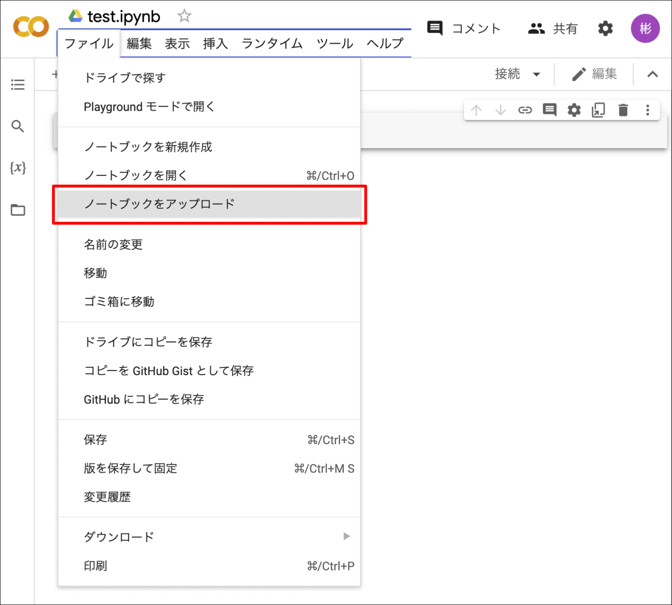Add a comment to the cell
The width and height of the screenshot is (672, 605).
point(549,110)
